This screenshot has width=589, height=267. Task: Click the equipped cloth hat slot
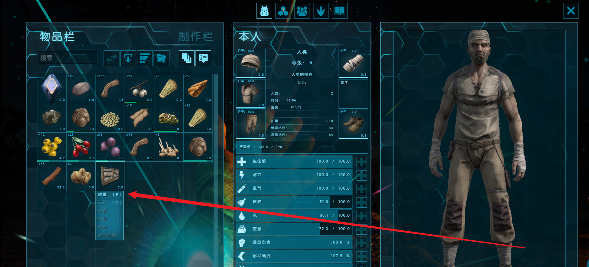coord(251,63)
